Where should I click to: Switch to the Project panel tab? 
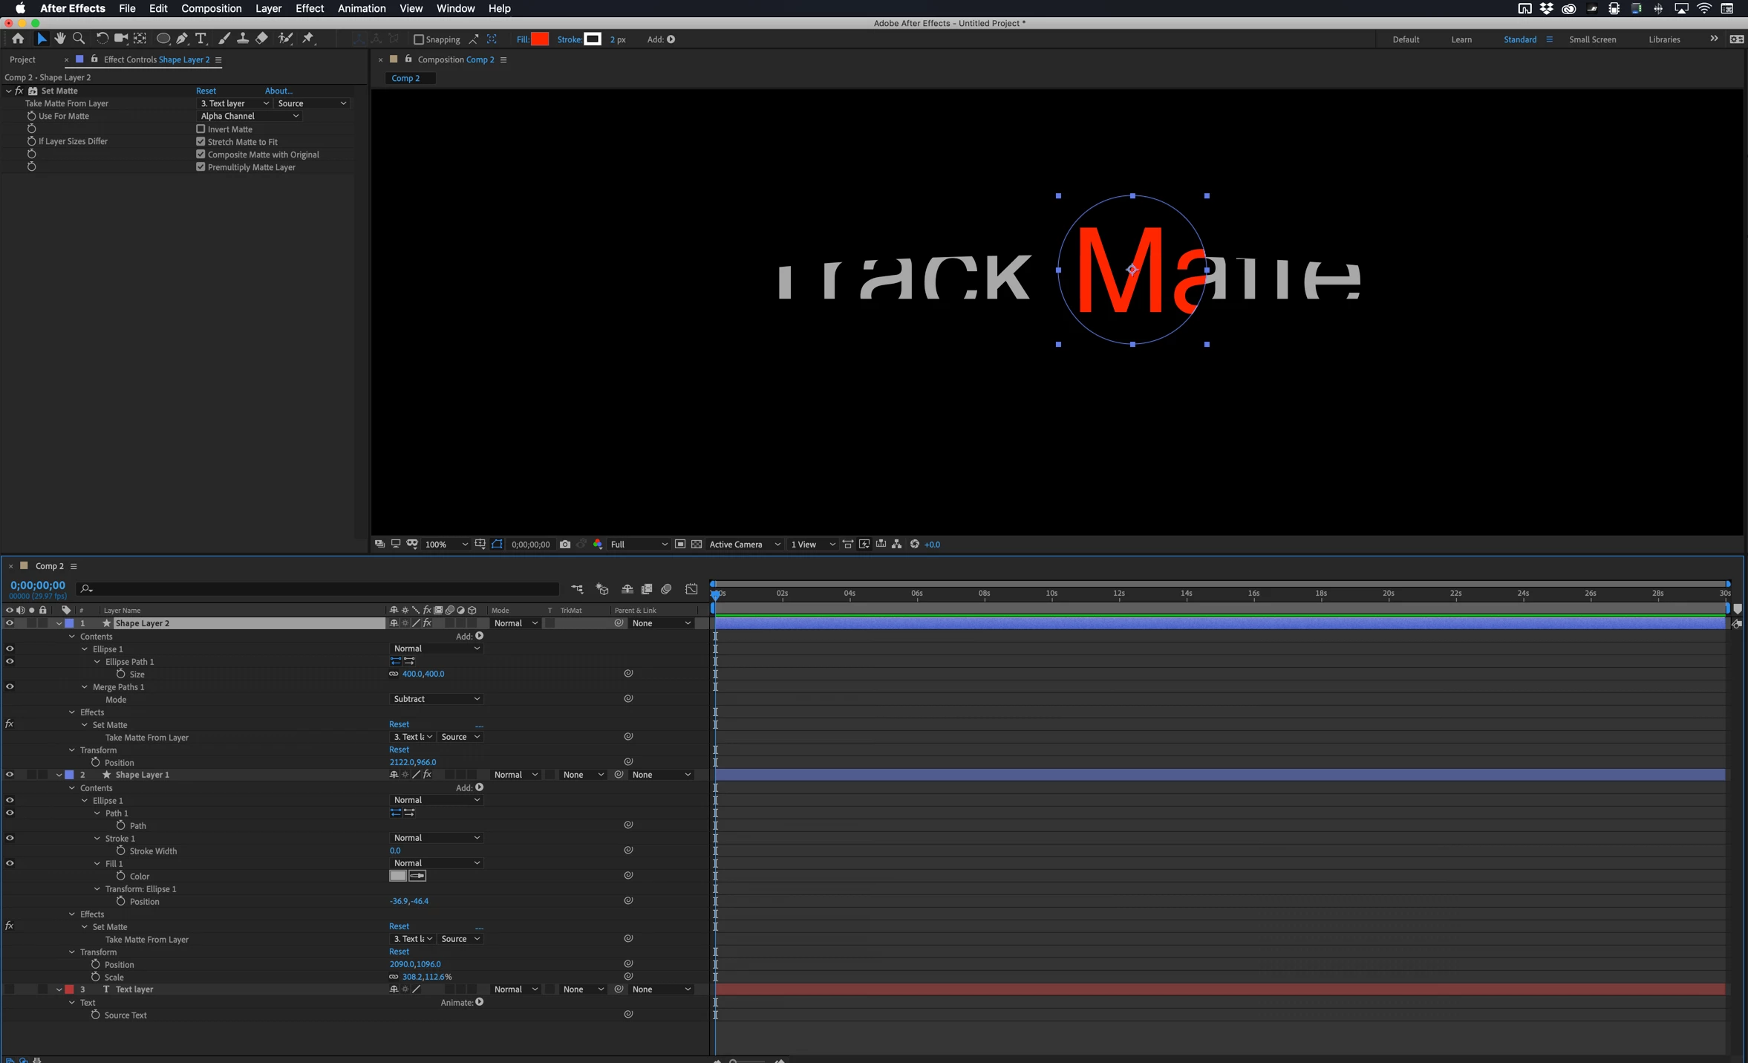coord(22,59)
